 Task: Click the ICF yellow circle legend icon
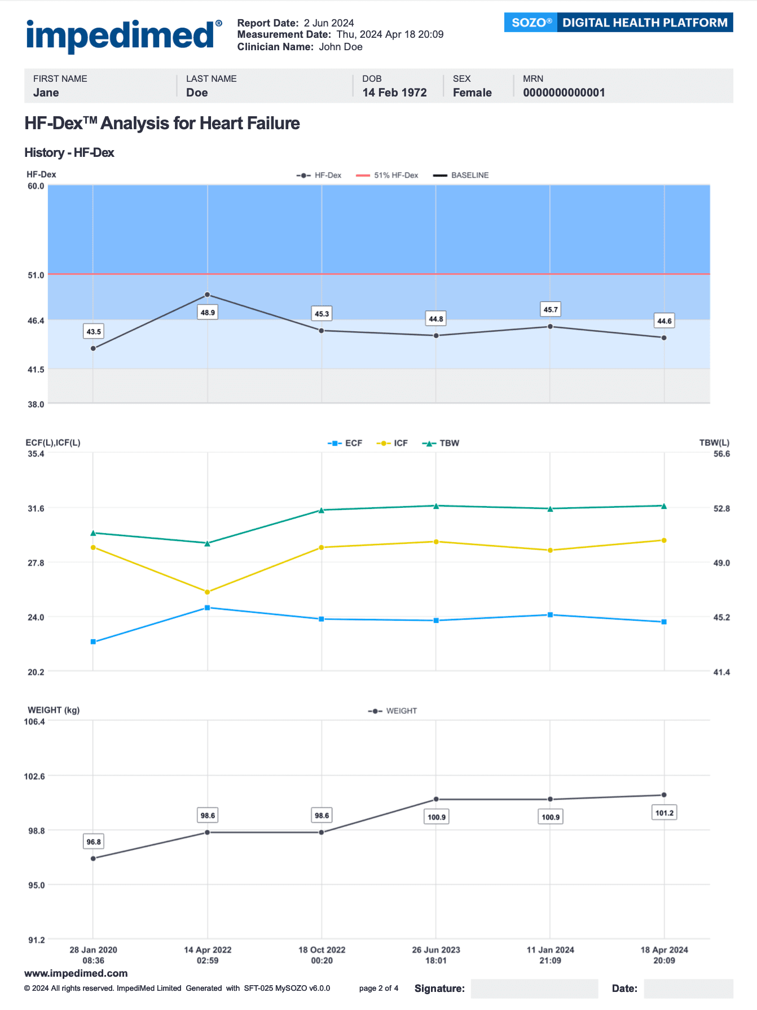[384, 443]
